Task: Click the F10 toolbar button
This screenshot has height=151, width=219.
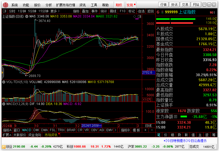Action: (x=122, y=11)
